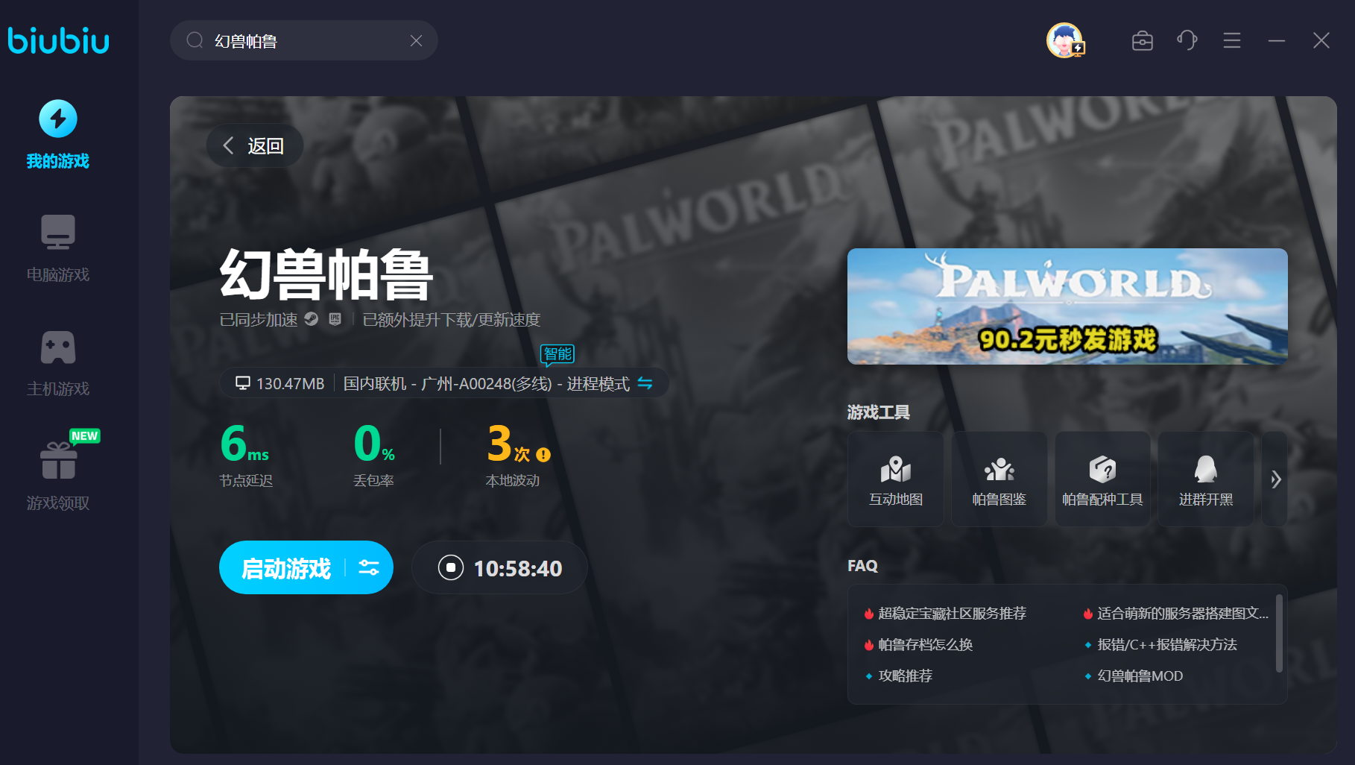1355x765 pixels.
Task: Open the 互动地图 interactive map tool
Action: [x=895, y=479]
